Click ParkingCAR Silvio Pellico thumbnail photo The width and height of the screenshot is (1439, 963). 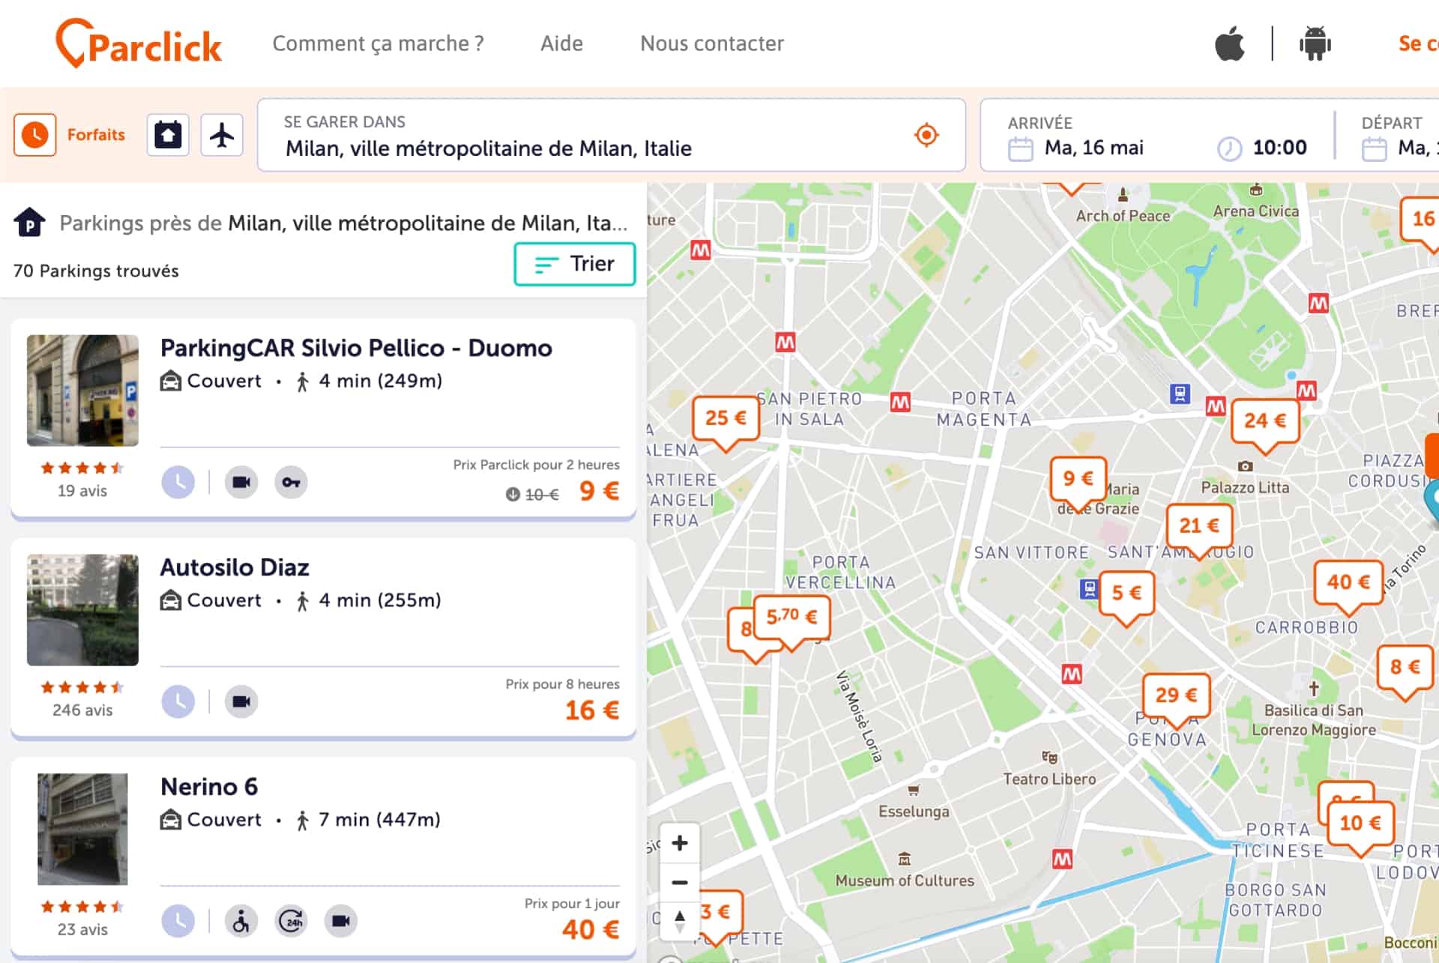click(x=82, y=390)
